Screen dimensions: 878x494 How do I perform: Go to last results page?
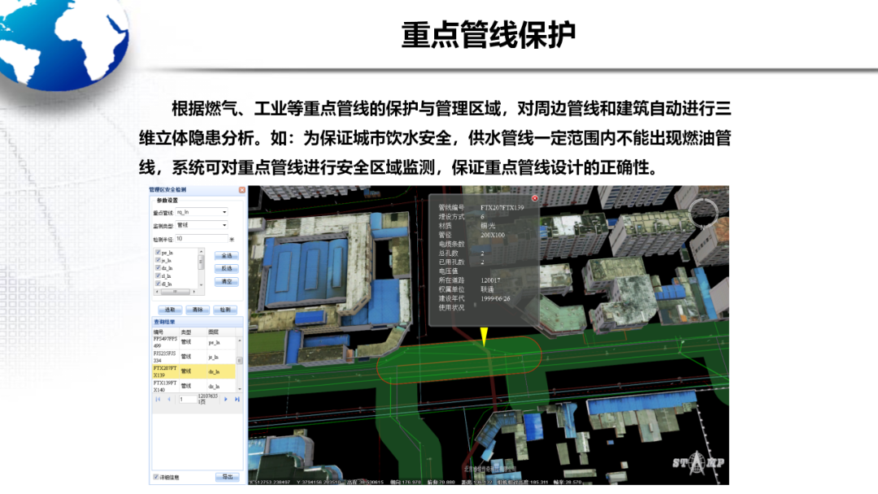[237, 400]
